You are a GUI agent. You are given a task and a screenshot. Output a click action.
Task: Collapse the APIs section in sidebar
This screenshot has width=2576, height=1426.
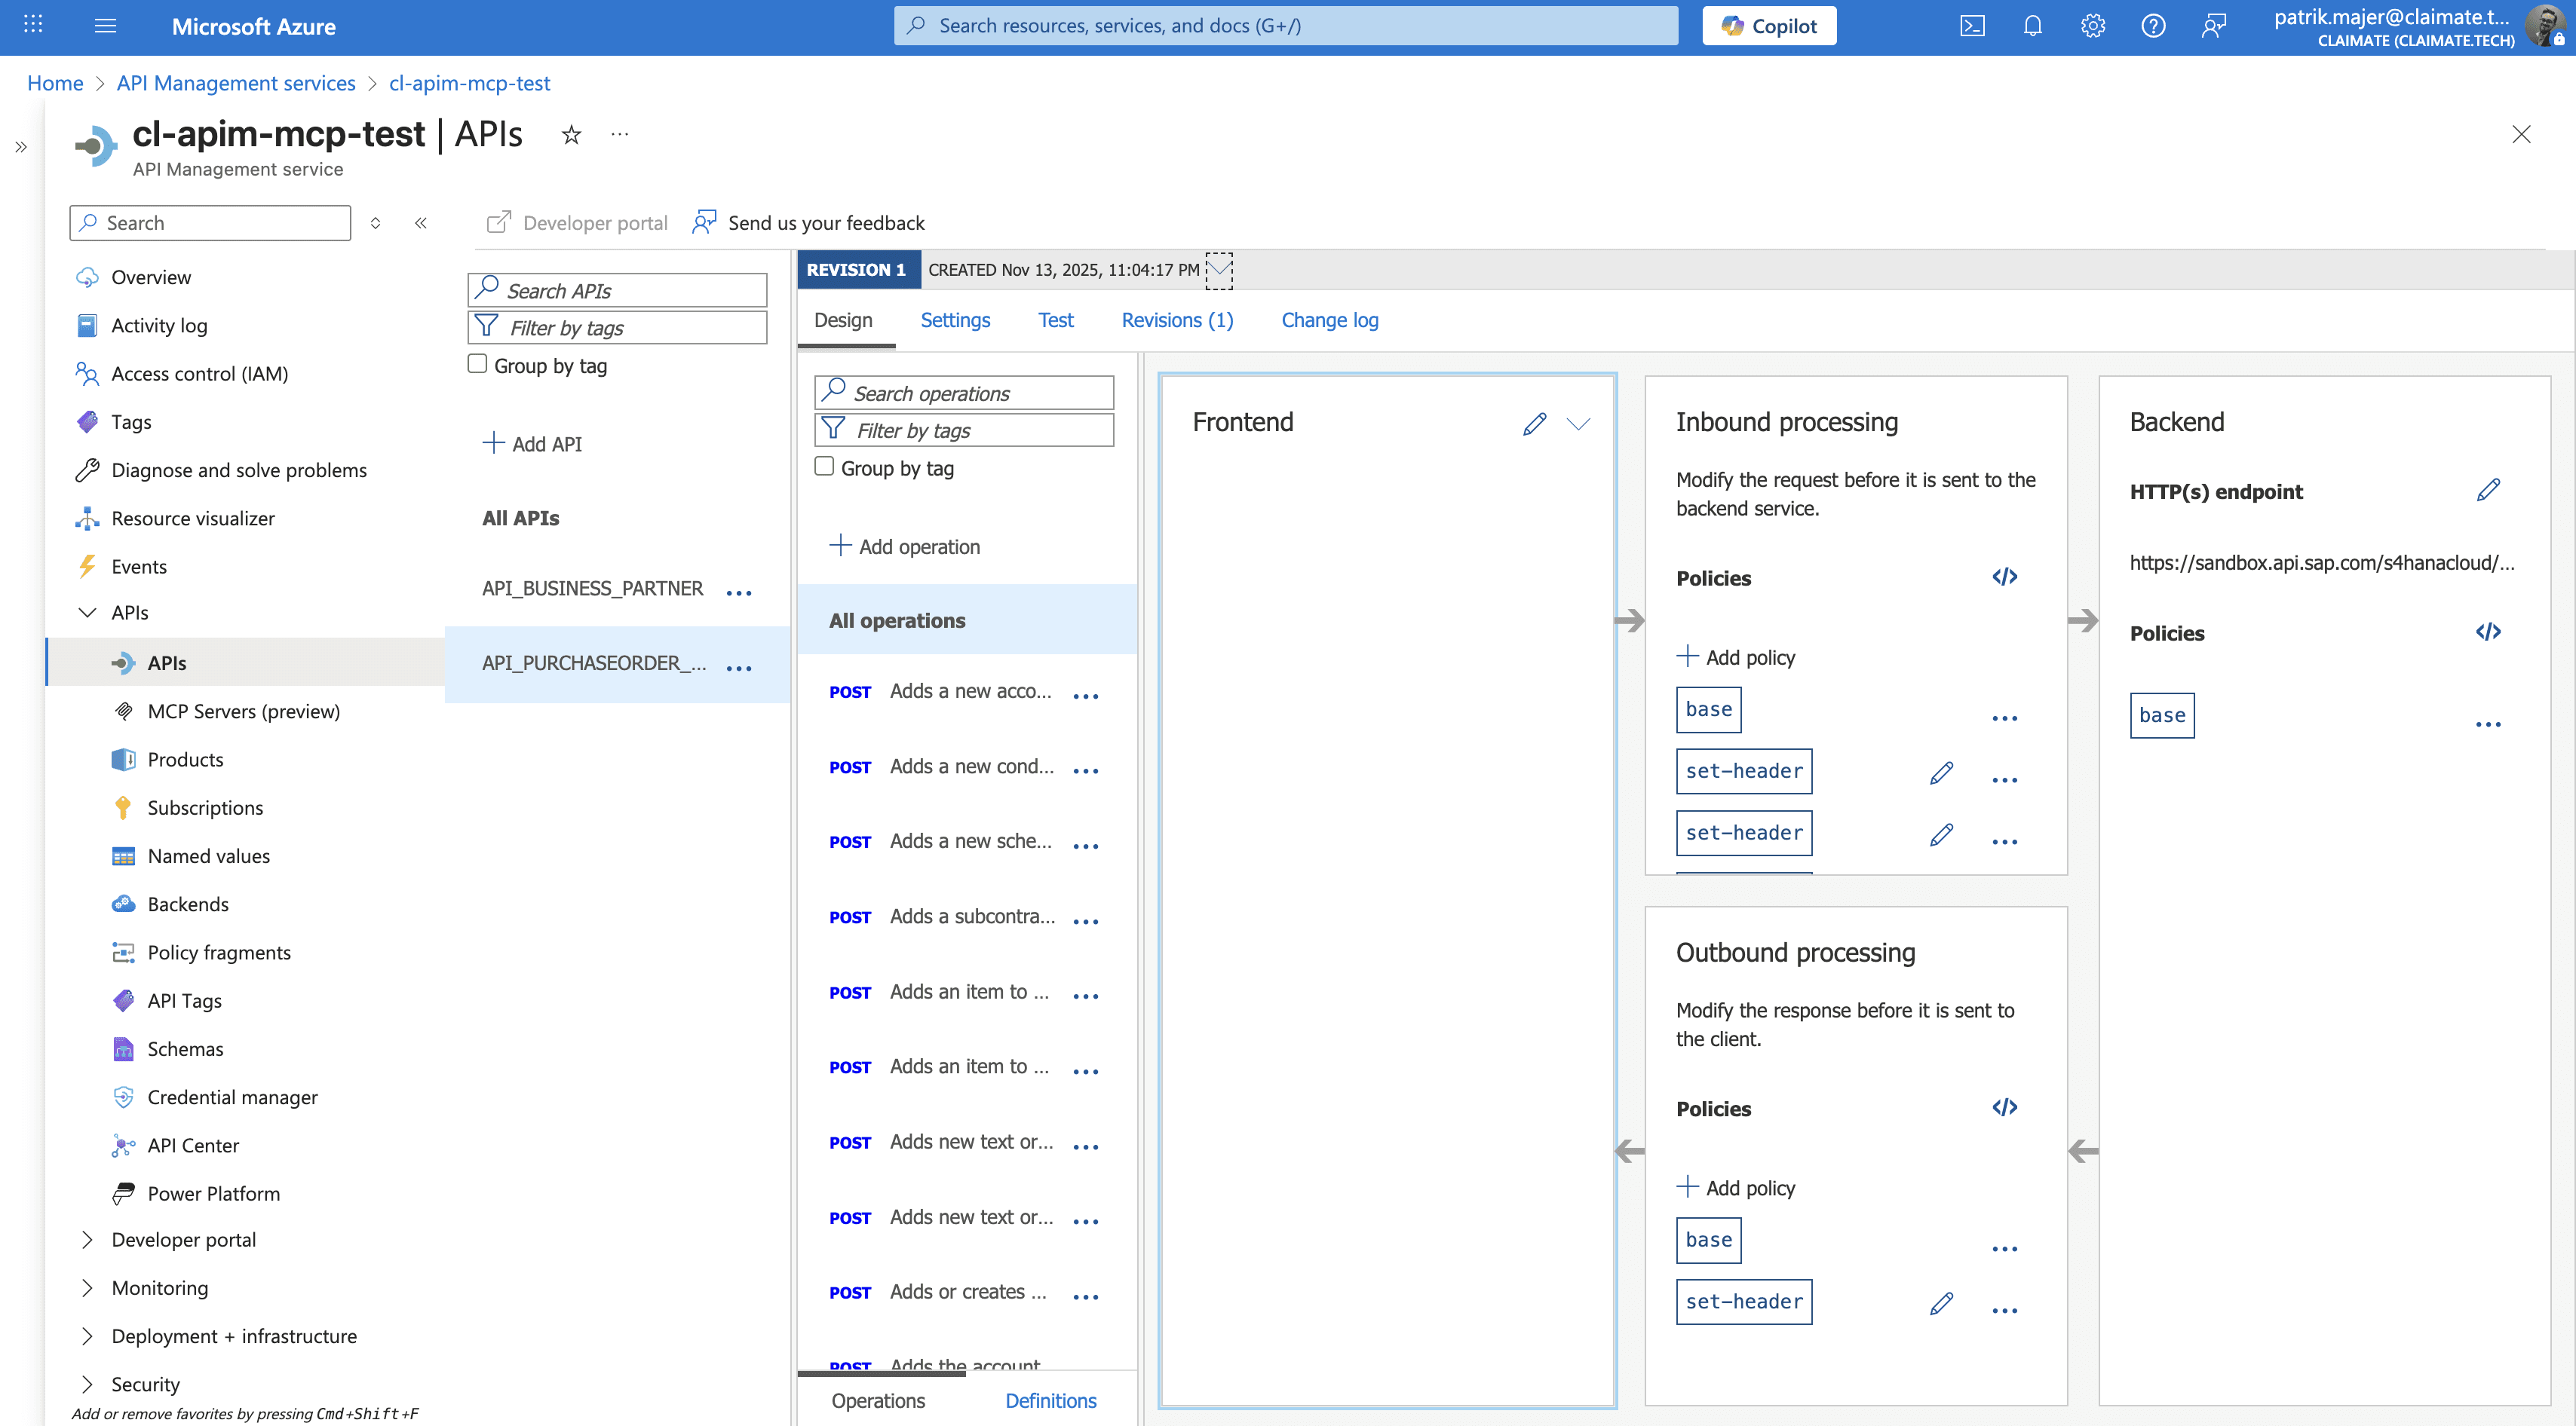(x=87, y=613)
